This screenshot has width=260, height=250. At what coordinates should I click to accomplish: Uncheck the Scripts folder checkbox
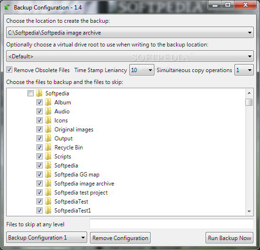[39, 156]
